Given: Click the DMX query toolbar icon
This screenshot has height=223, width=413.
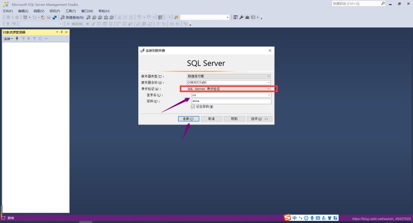Looking at the screenshot, I should tap(100, 18).
